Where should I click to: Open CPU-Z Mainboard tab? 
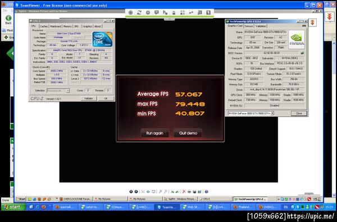[56, 26]
